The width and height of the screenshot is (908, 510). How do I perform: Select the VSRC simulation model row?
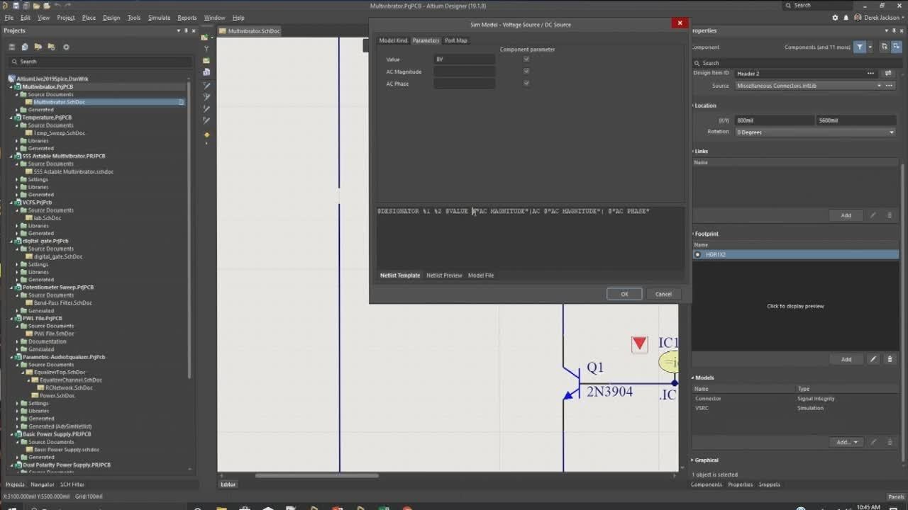tap(794, 408)
